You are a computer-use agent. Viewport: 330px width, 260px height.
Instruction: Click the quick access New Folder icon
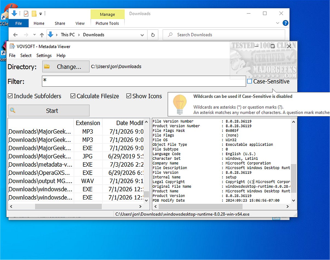pos(34,13)
